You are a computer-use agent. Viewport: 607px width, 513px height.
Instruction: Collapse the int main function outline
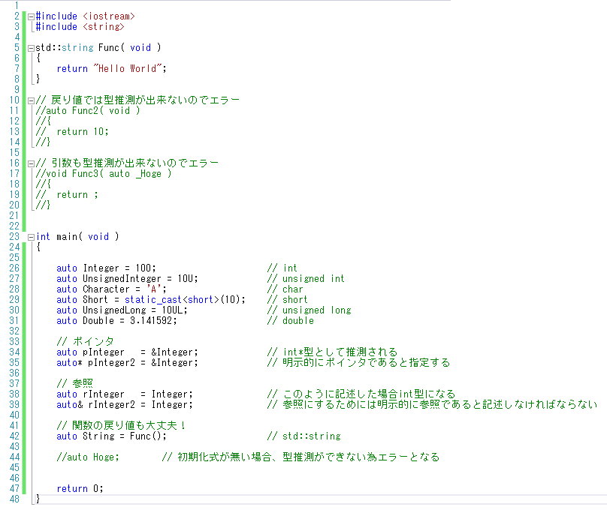click(x=31, y=237)
